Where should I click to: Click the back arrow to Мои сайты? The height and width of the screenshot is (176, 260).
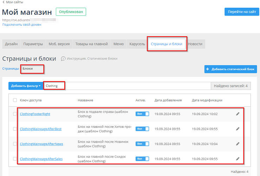pyautogui.click(x=4, y=2)
